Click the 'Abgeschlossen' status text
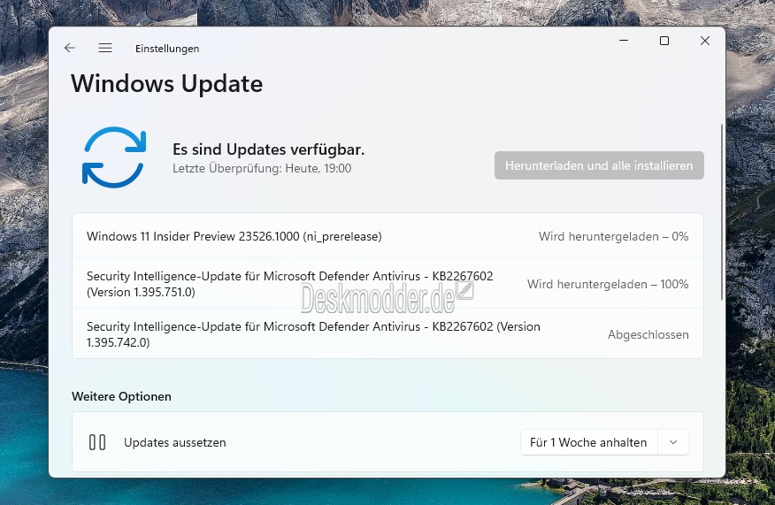The width and height of the screenshot is (775, 505). click(648, 334)
